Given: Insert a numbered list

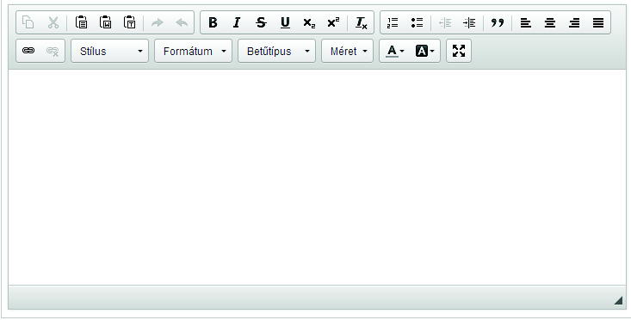Looking at the screenshot, I should [x=393, y=22].
